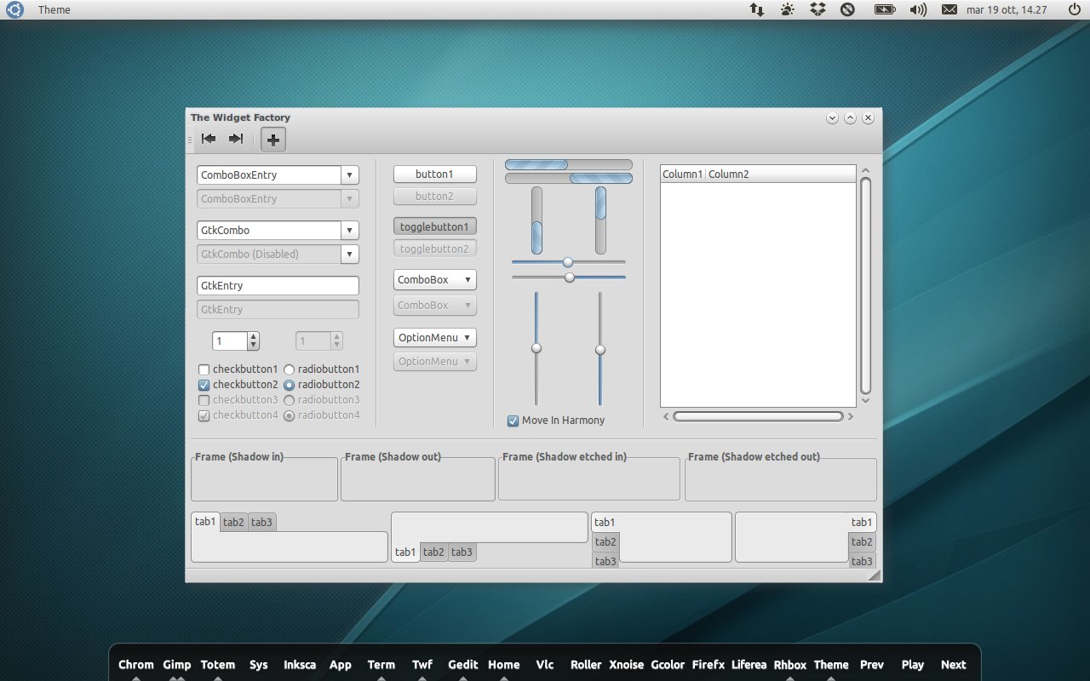Screen dimensions: 1090x681
Task: Open Rhbox from the dock
Action: pyautogui.click(x=790, y=665)
